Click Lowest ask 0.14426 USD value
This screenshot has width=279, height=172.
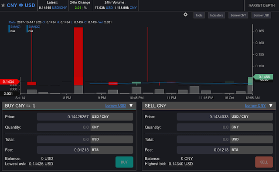(x=41, y=164)
